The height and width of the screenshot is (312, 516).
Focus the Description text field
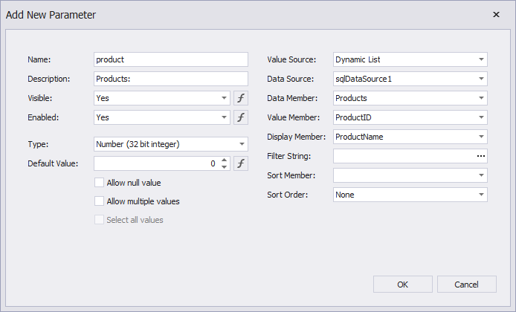(170, 79)
